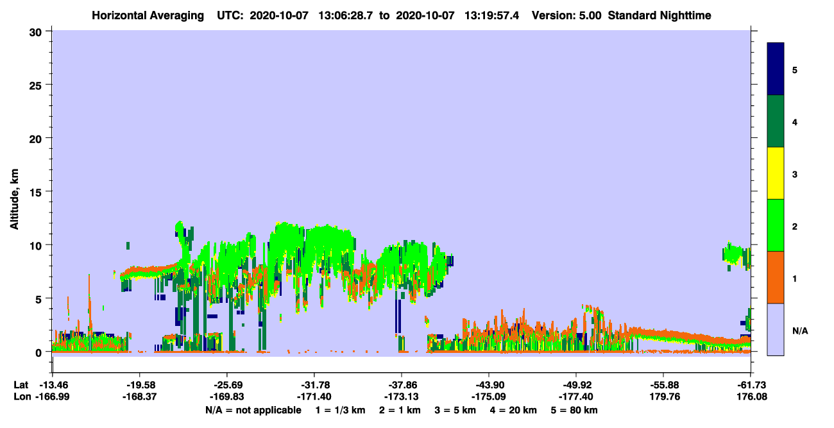Click colorbar label 4
The height and width of the screenshot is (428, 834).
pos(795,121)
